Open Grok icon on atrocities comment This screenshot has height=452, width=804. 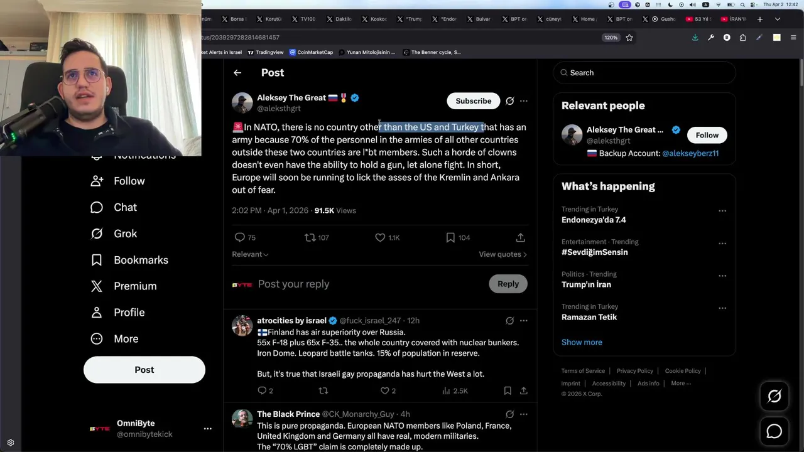[x=510, y=321]
